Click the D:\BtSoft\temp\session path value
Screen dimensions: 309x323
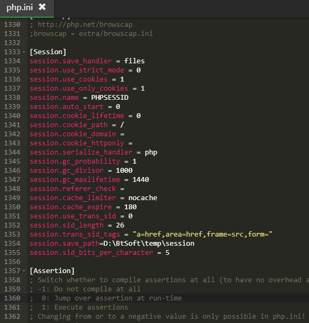pyautogui.click(x=149, y=244)
